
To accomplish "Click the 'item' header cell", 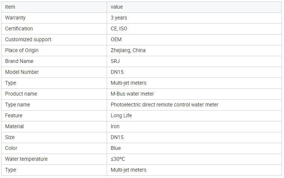I will pos(10,7).
